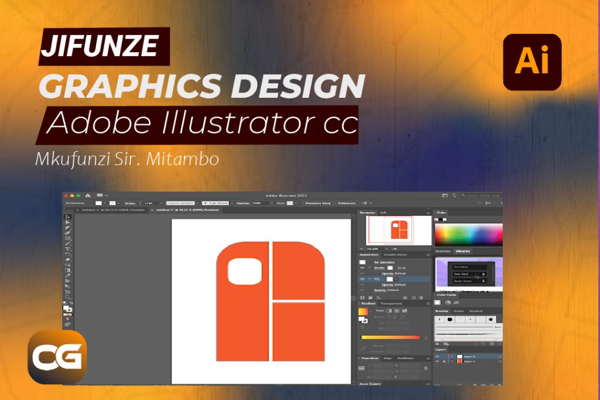Viewport: 600px width, 400px height.
Task: Click the gradient slider bar in the Gradient panel
Action: pyautogui.click(x=390, y=337)
